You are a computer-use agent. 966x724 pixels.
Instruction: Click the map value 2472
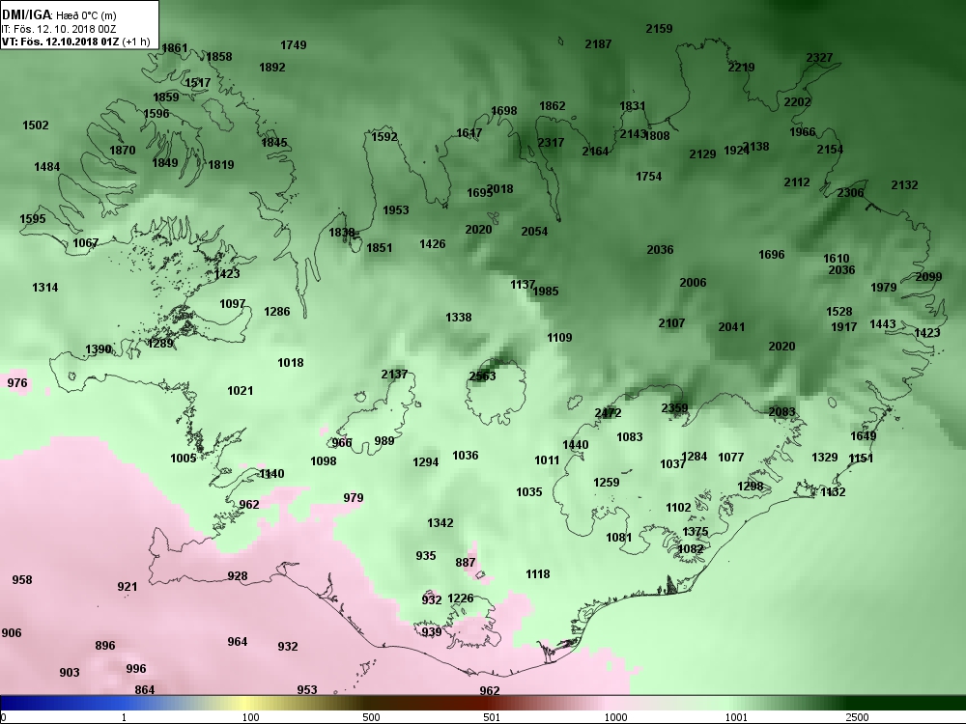point(608,413)
